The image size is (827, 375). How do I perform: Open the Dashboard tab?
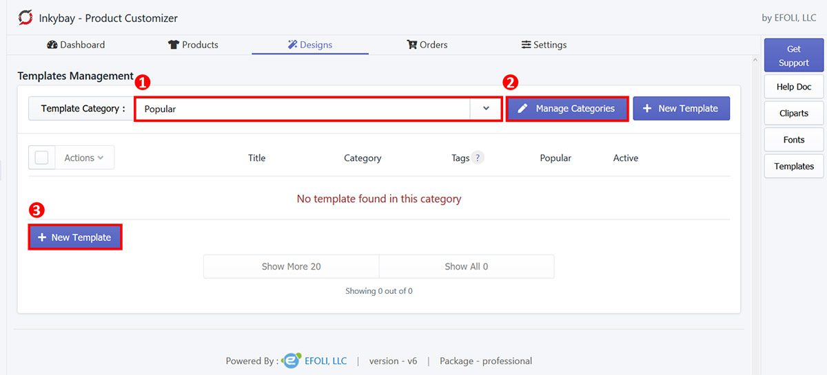pyautogui.click(x=76, y=45)
